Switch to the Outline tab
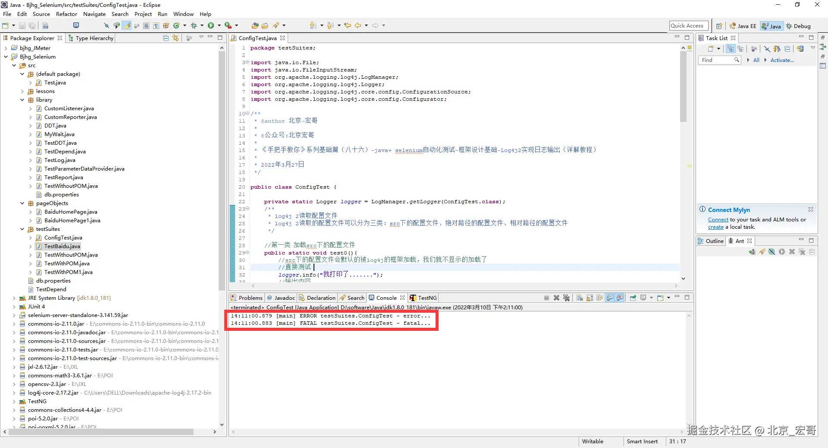828x448 pixels. 710,241
